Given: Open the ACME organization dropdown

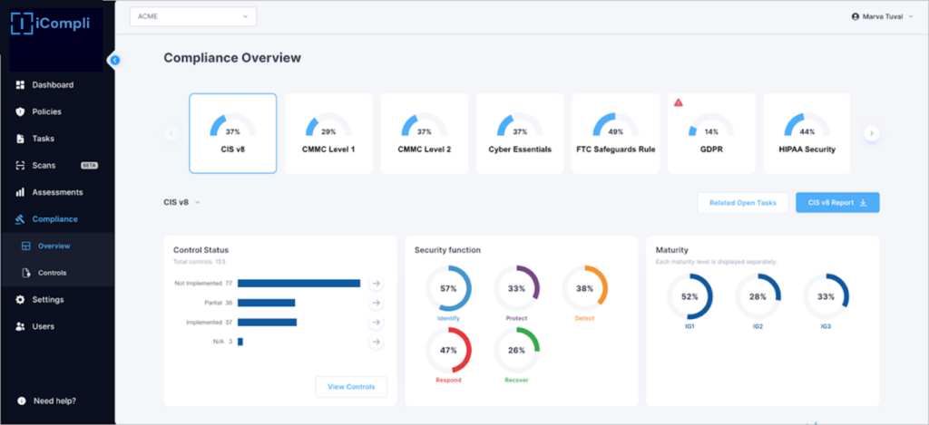Looking at the screenshot, I should (x=193, y=16).
